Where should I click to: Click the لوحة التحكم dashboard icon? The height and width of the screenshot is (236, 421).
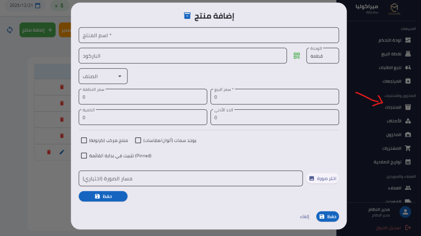click(408, 40)
